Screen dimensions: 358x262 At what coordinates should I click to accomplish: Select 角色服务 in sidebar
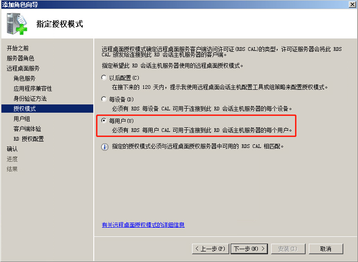[x=24, y=78]
